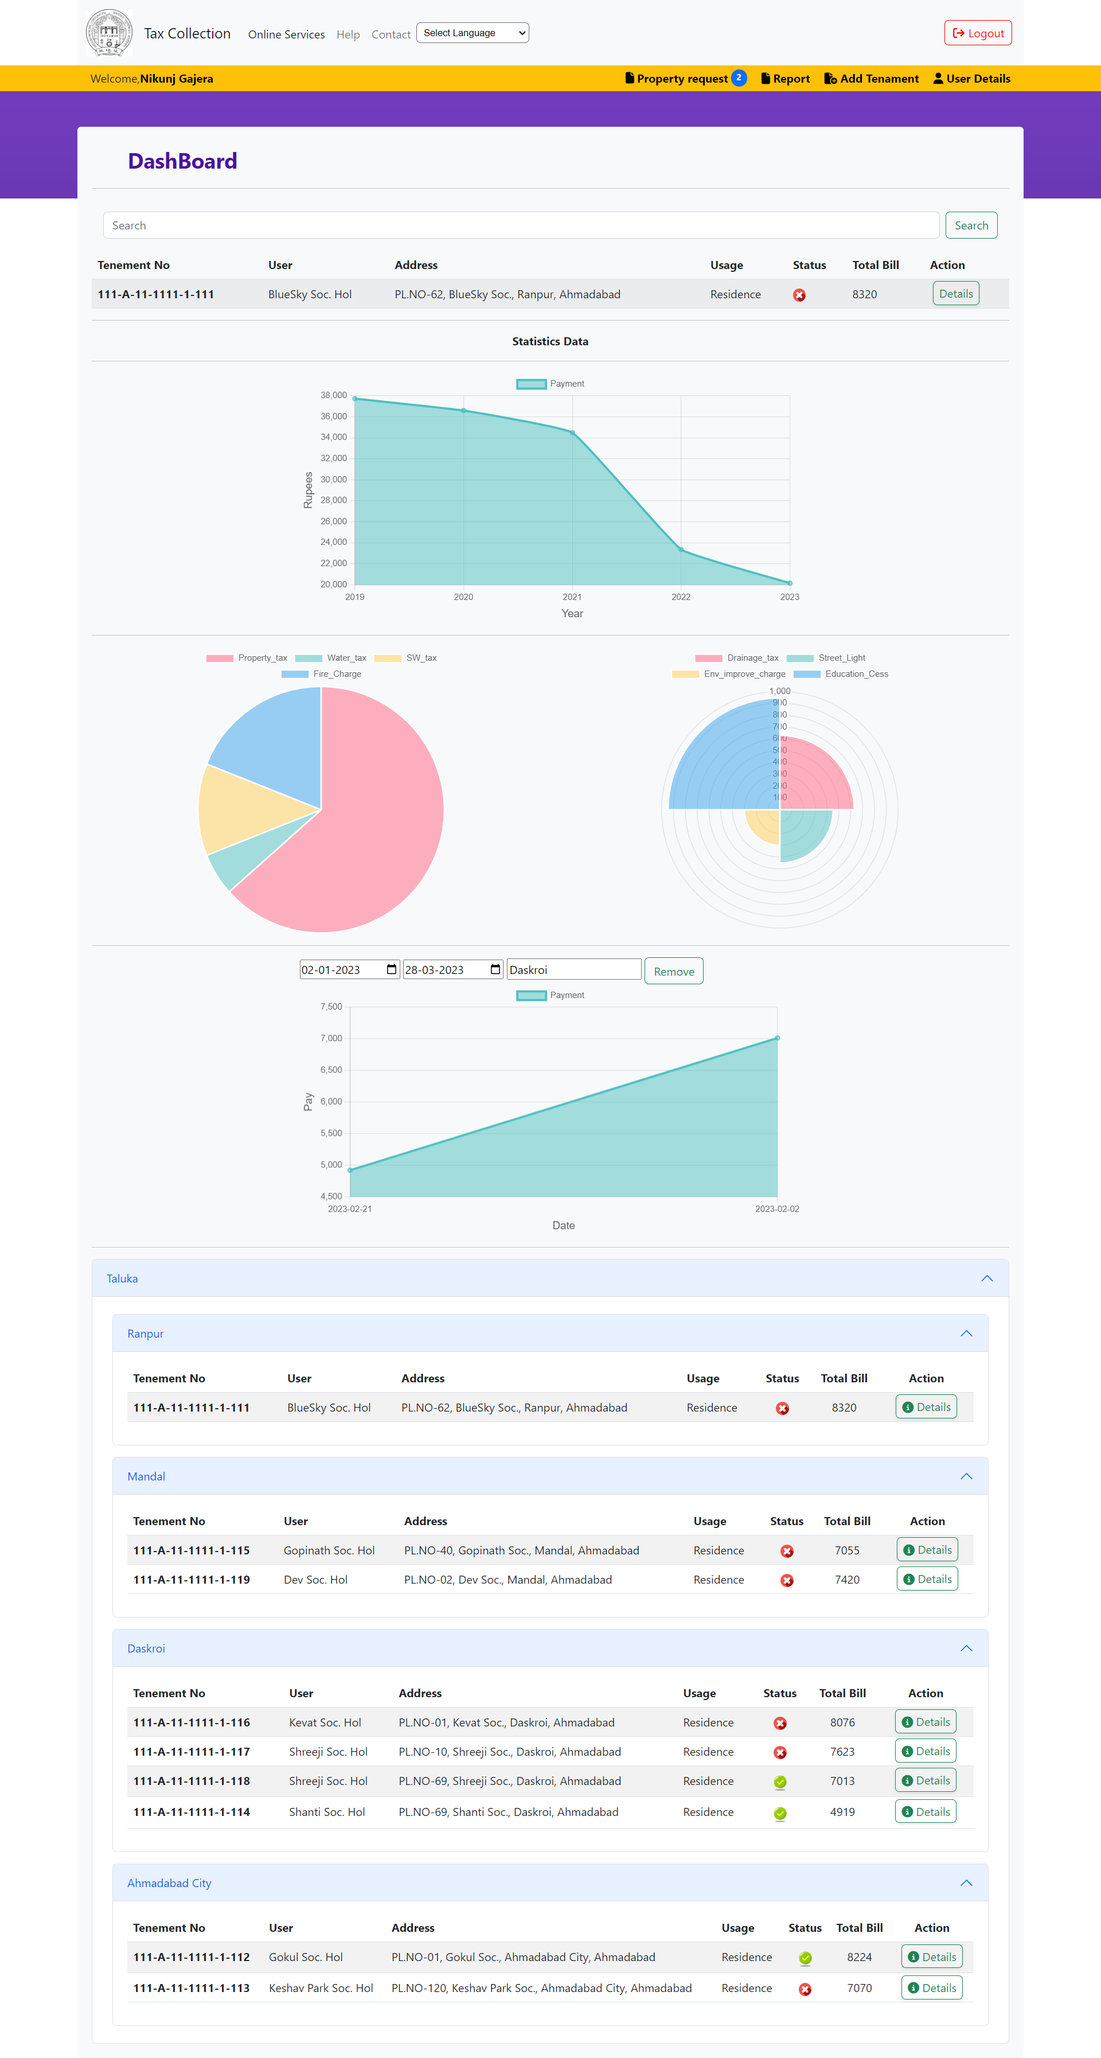Image resolution: width=1101 pixels, height=2058 pixels.
Task: Click the red status icon for tenement 111-A-11-1111-1-116
Action: [x=780, y=1723]
